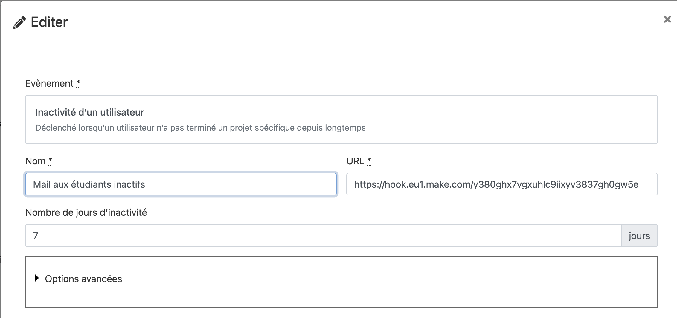Click inside the days of inactivity field showing 7
The image size is (677, 318).
tap(179, 236)
